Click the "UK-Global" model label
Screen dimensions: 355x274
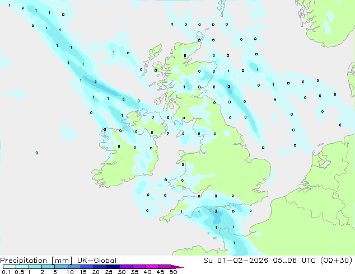(97, 261)
